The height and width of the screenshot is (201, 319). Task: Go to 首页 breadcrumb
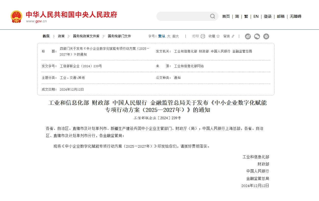46,36
